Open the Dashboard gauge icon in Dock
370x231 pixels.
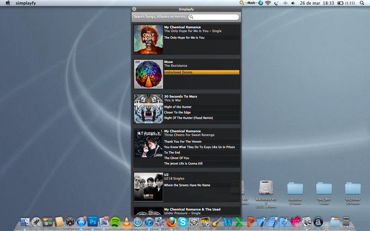click(70, 222)
